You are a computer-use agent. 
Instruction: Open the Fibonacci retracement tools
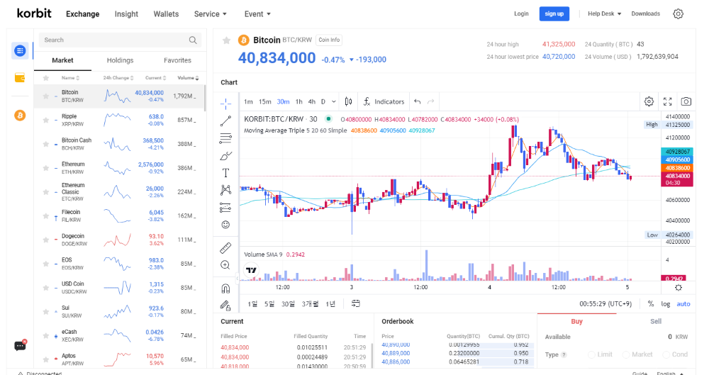pyautogui.click(x=225, y=138)
